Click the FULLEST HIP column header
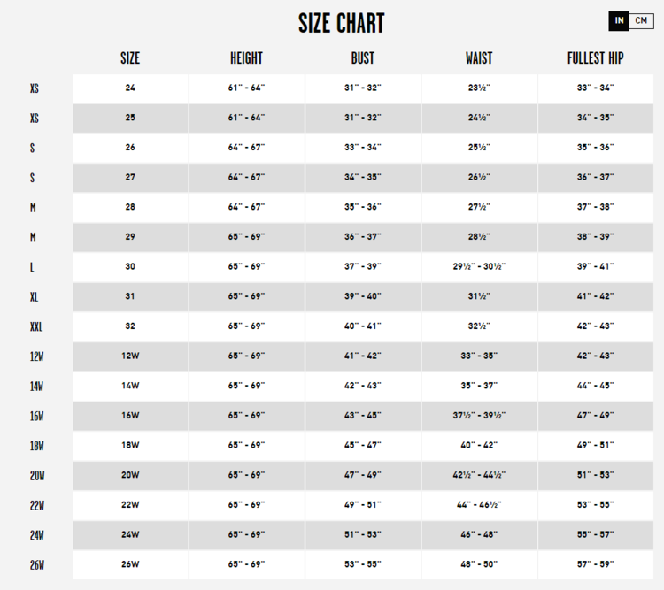This screenshot has height=590, width=664. [595, 58]
